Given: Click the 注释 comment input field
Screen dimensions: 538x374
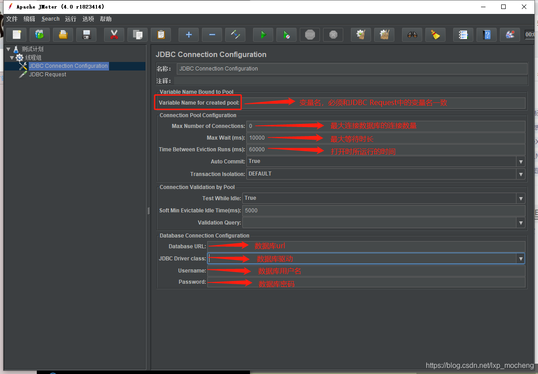Looking at the screenshot, I should coord(350,81).
